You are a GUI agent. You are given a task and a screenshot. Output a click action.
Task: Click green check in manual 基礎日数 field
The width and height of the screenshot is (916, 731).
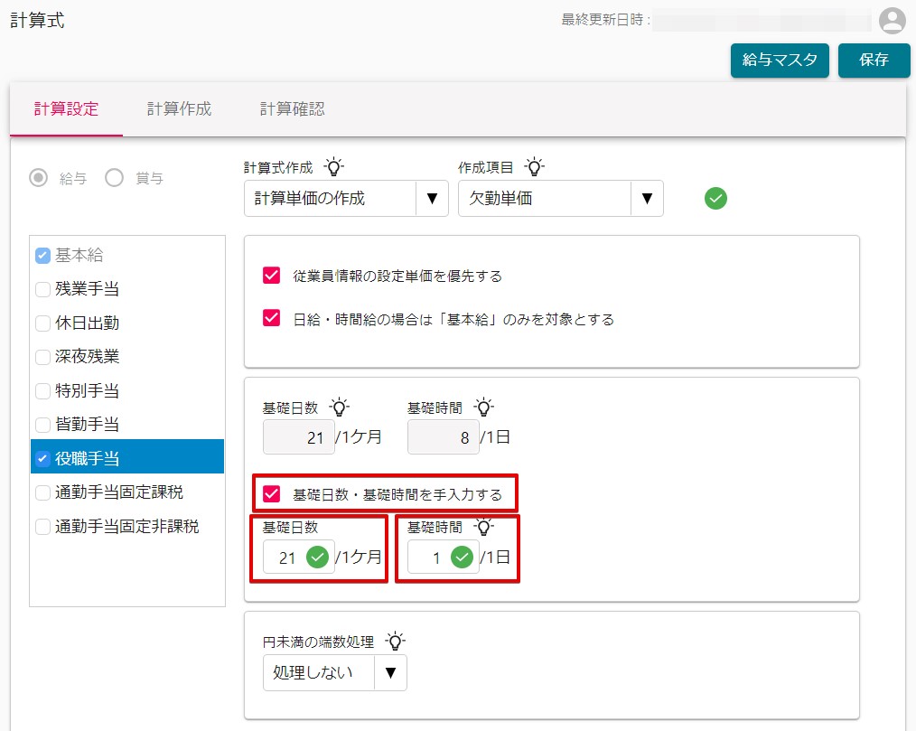coord(317,557)
